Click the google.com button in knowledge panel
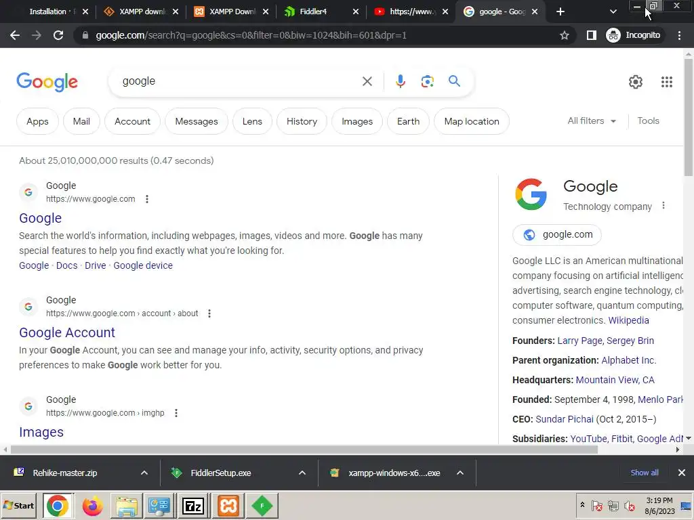The width and height of the screenshot is (694, 520). pyautogui.click(x=557, y=235)
